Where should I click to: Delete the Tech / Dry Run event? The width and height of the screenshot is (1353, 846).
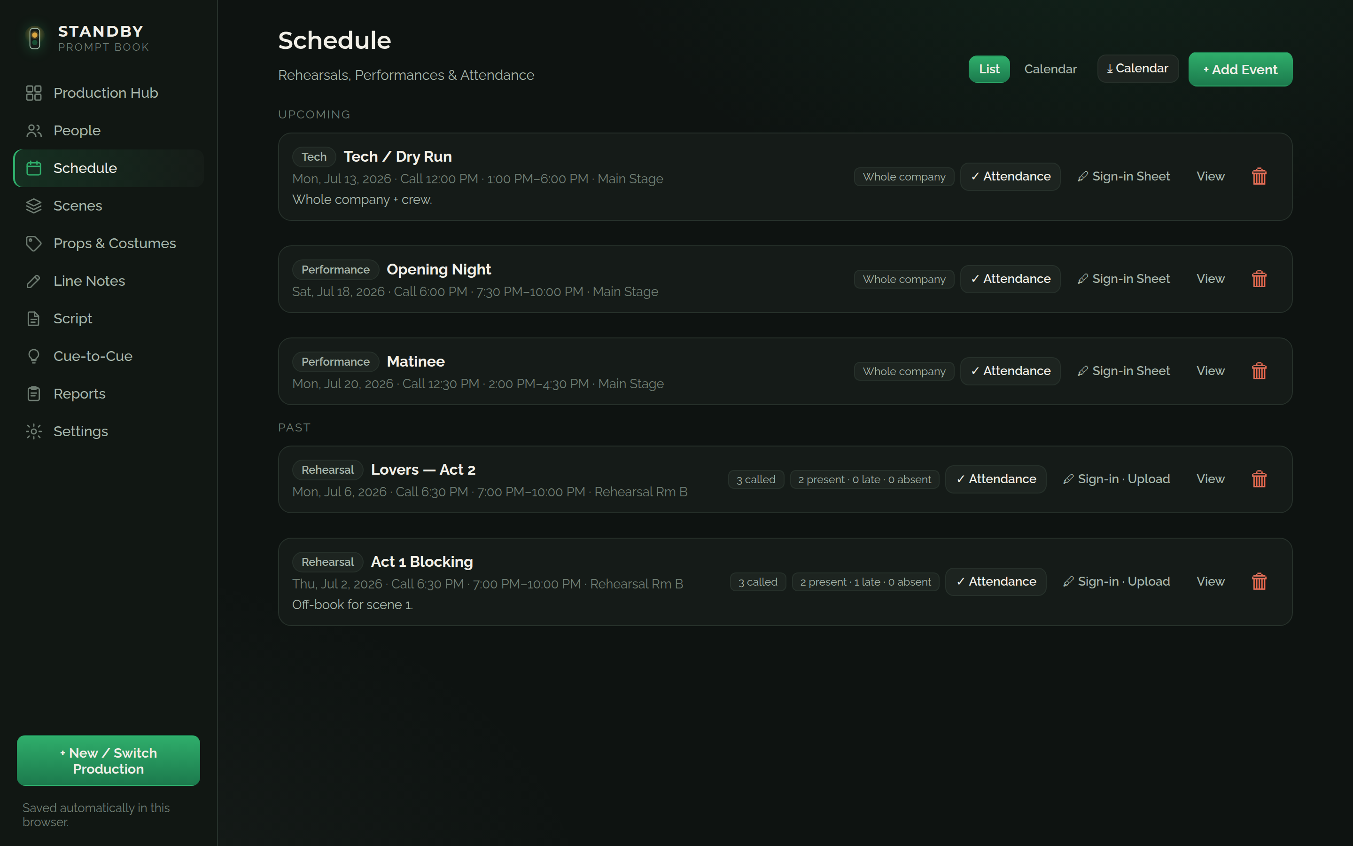point(1259,177)
